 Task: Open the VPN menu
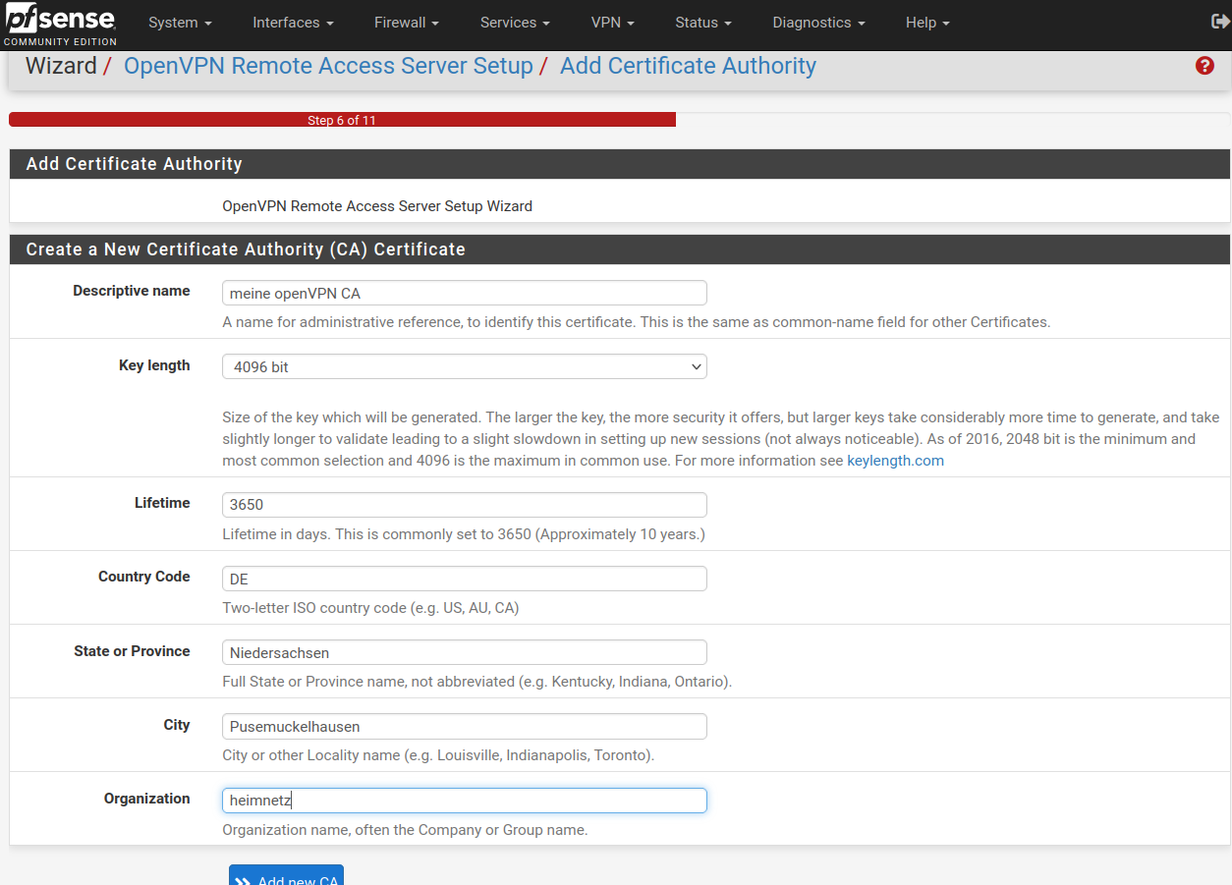[x=612, y=23]
